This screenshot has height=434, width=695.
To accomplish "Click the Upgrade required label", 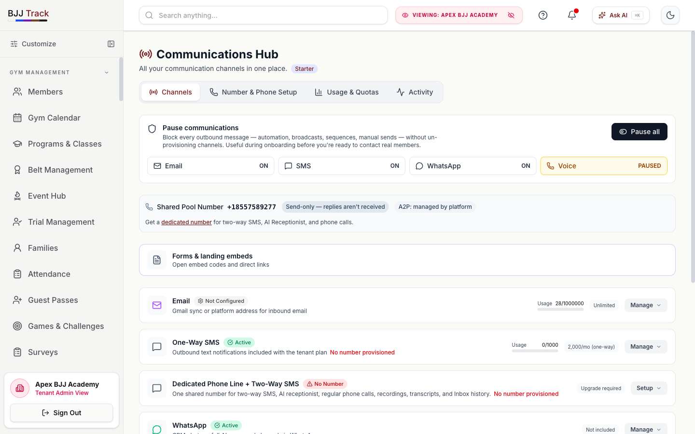I will (601, 388).
